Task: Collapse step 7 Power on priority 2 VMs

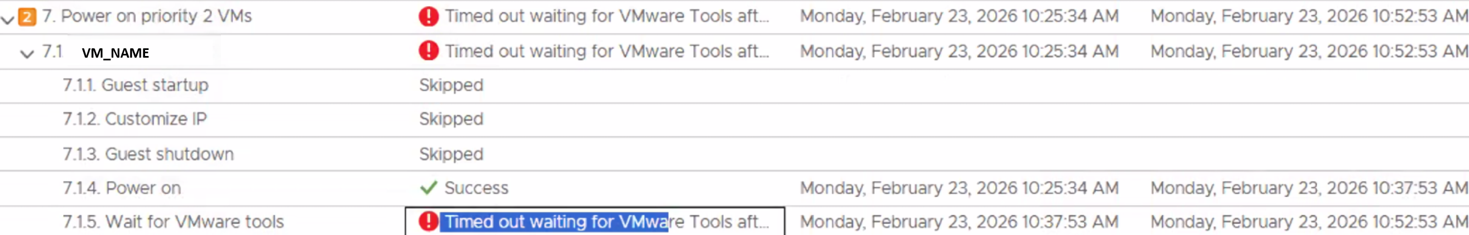Action: (x=7, y=19)
